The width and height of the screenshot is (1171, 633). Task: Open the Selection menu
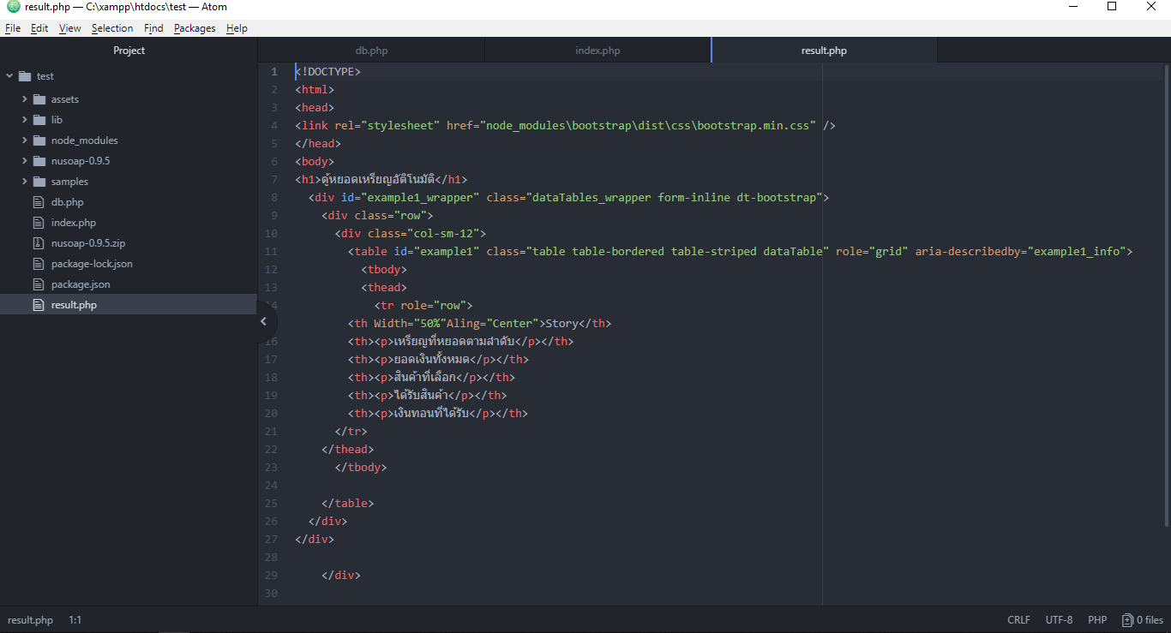[x=112, y=28]
